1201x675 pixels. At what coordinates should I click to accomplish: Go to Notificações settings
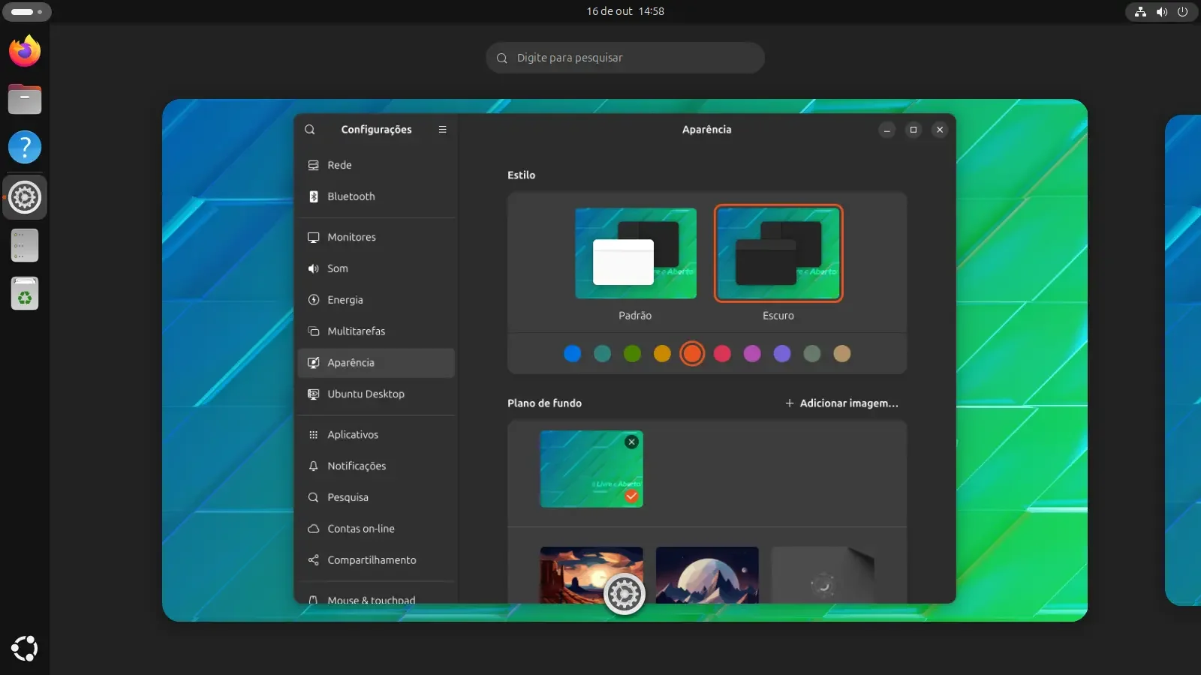click(x=376, y=466)
